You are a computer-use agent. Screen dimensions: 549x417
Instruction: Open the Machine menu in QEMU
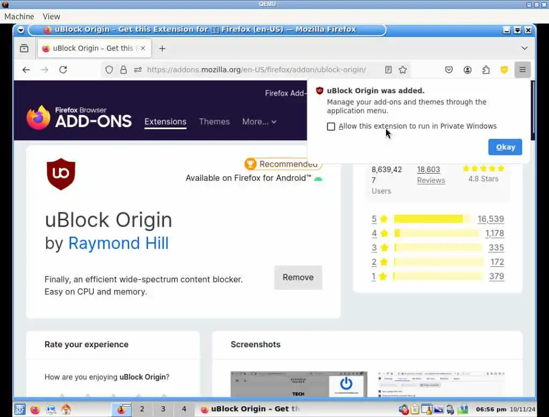(19, 17)
